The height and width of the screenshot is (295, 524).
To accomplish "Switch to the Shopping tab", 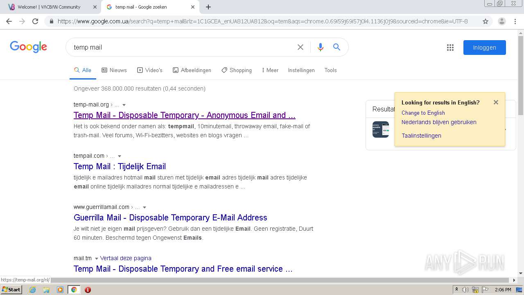I will pyautogui.click(x=237, y=70).
